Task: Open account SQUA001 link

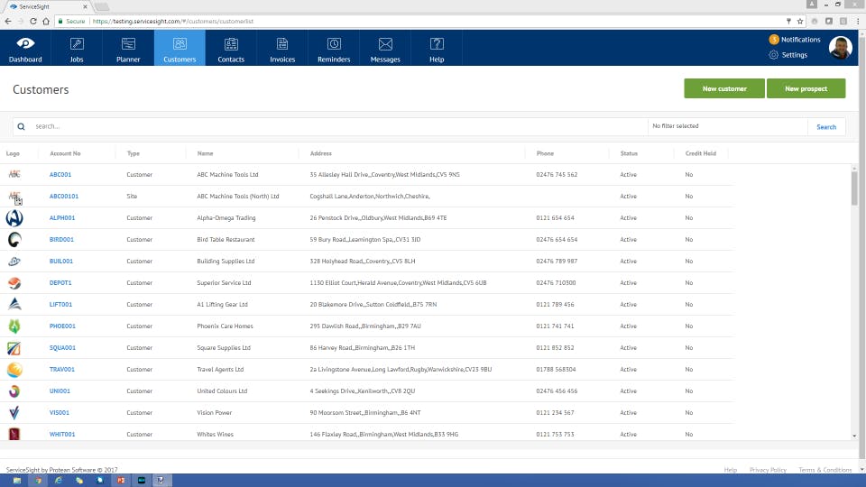Action: (x=62, y=348)
